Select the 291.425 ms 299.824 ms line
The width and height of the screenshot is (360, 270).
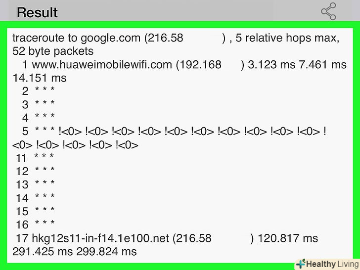[x=74, y=252]
